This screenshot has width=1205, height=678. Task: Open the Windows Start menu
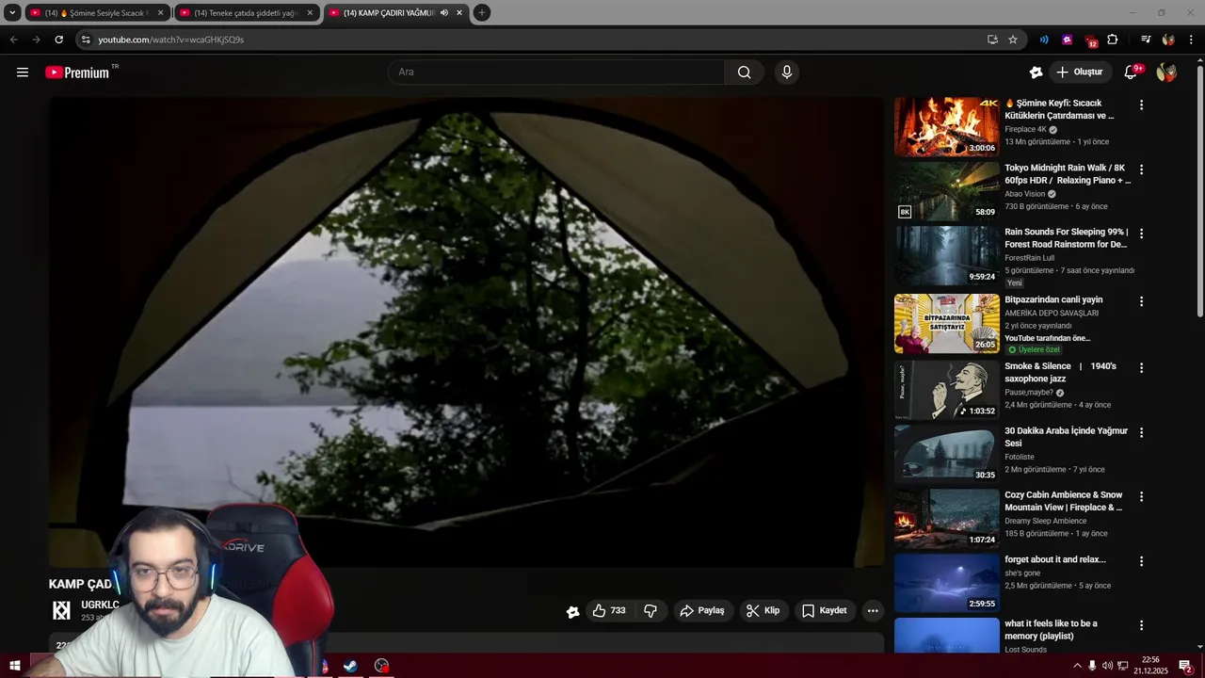click(x=14, y=666)
